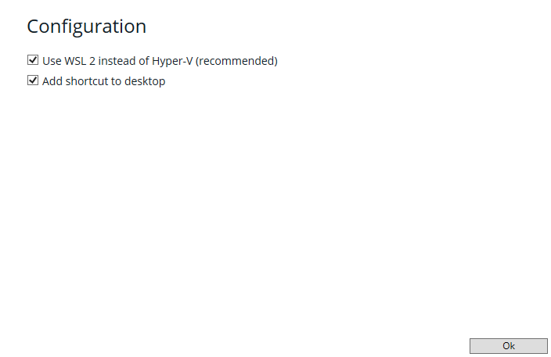This screenshot has width=551, height=357.
Task: Click the word '(recommended)' in WSL 2 option
Action: pos(237,60)
